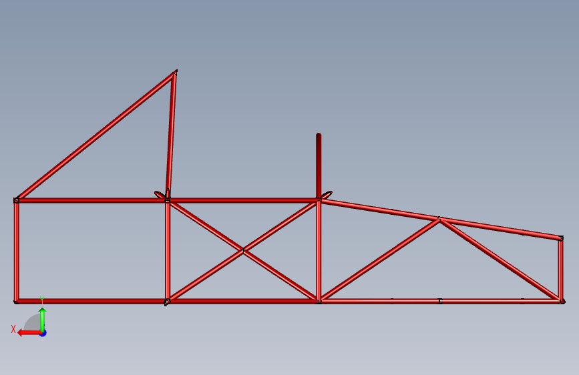Click the gray quarter-circle plane of the triad

tap(33, 324)
